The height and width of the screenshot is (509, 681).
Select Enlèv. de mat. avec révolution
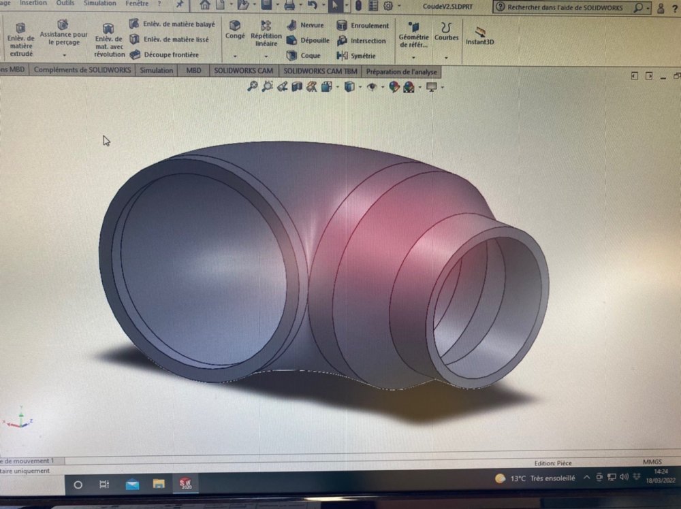(x=109, y=40)
